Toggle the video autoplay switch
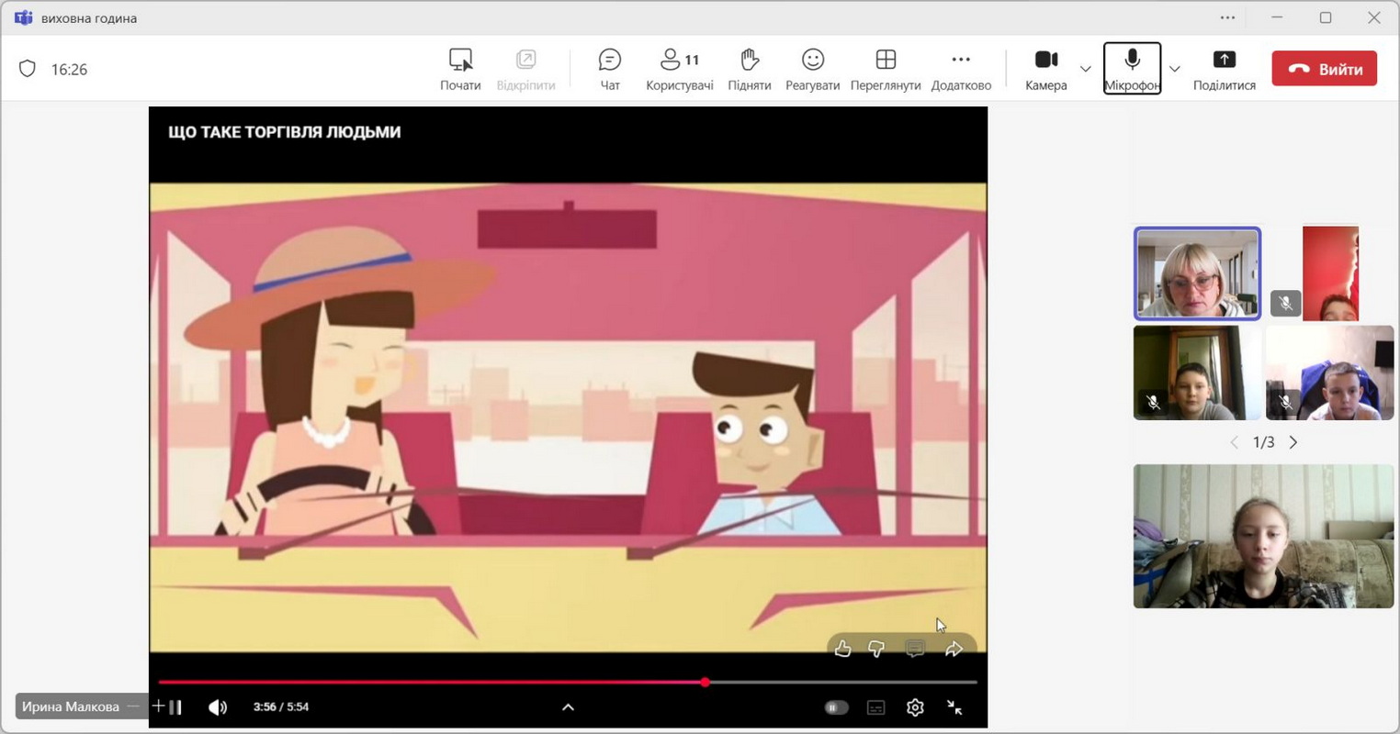Screen dimensions: 1400x734 coord(836,707)
